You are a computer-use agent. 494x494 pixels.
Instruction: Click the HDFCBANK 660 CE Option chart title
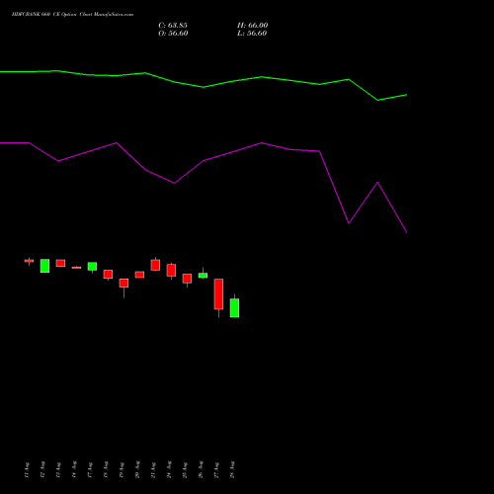(x=72, y=15)
